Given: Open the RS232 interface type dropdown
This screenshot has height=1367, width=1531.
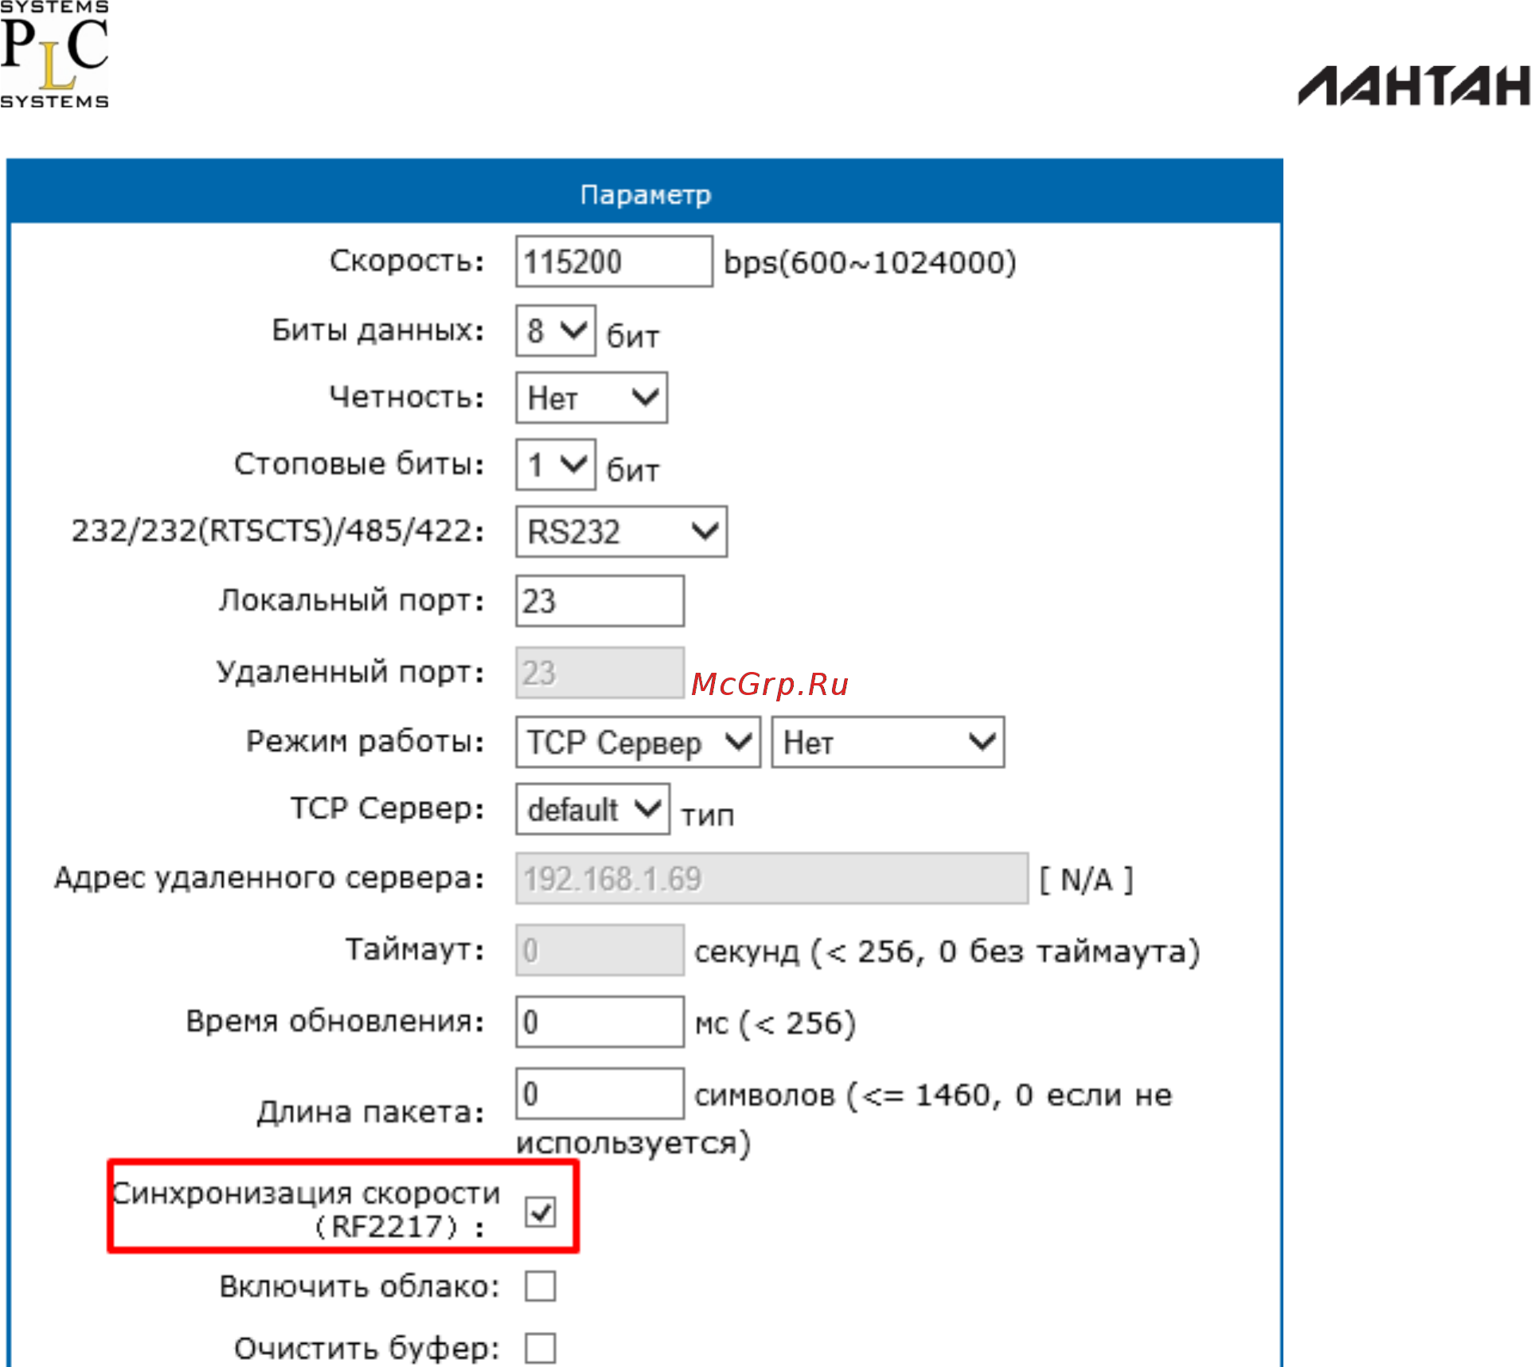Looking at the screenshot, I should tap(621, 531).
